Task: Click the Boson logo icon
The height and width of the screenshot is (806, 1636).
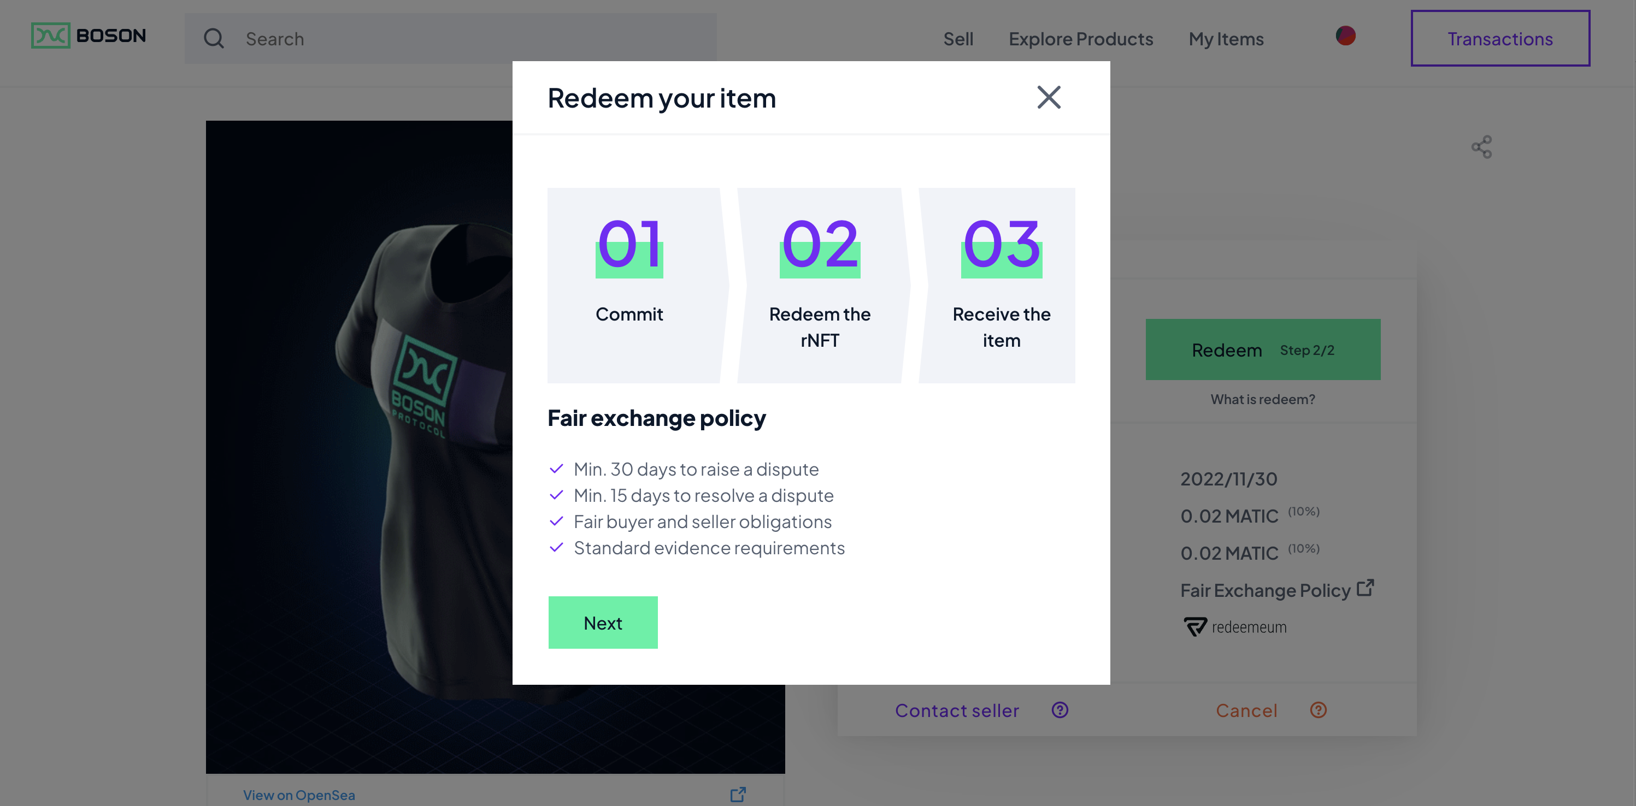Action: click(50, 36)
